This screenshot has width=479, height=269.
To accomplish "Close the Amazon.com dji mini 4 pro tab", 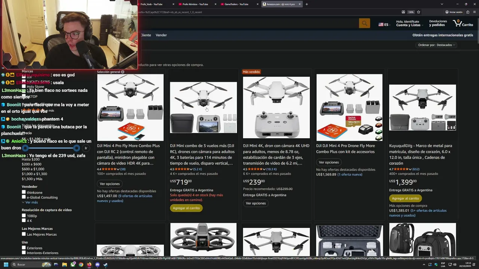I will tap(299, 4).
